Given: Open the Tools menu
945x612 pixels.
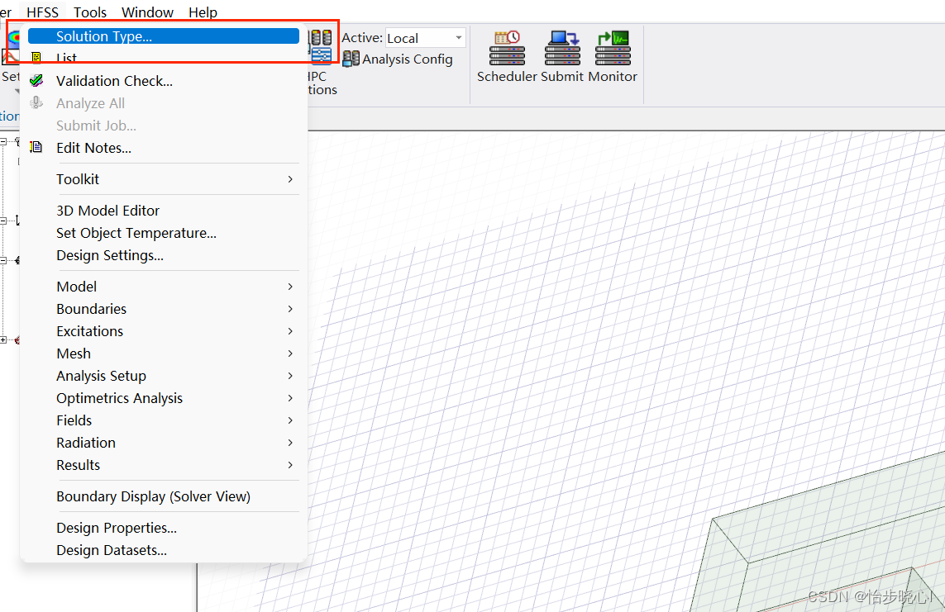Looking at the screenshot, I should tap(90, 12).
